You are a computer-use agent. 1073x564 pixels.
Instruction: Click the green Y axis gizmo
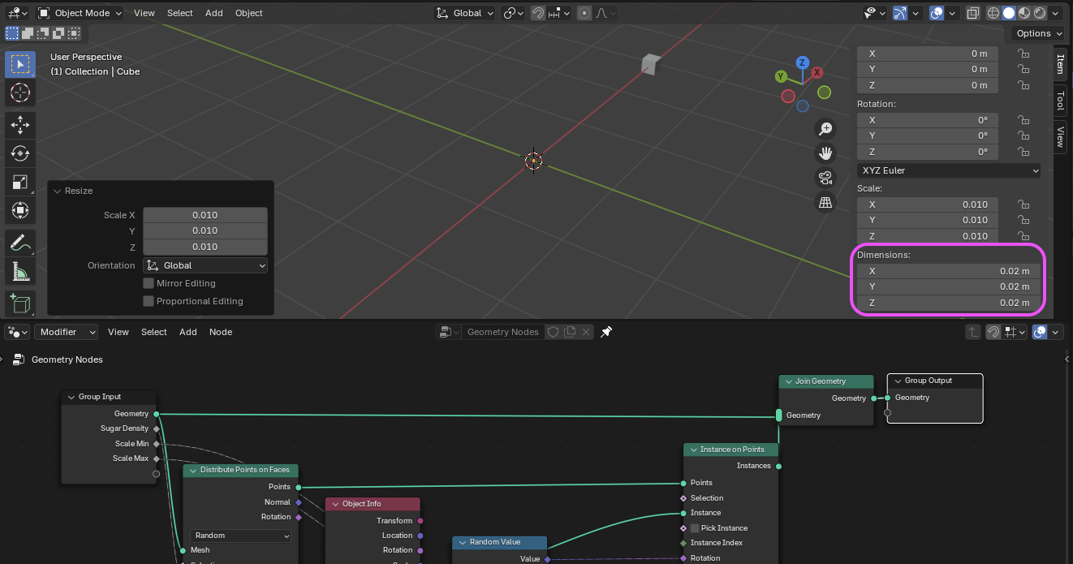(781, 76)
